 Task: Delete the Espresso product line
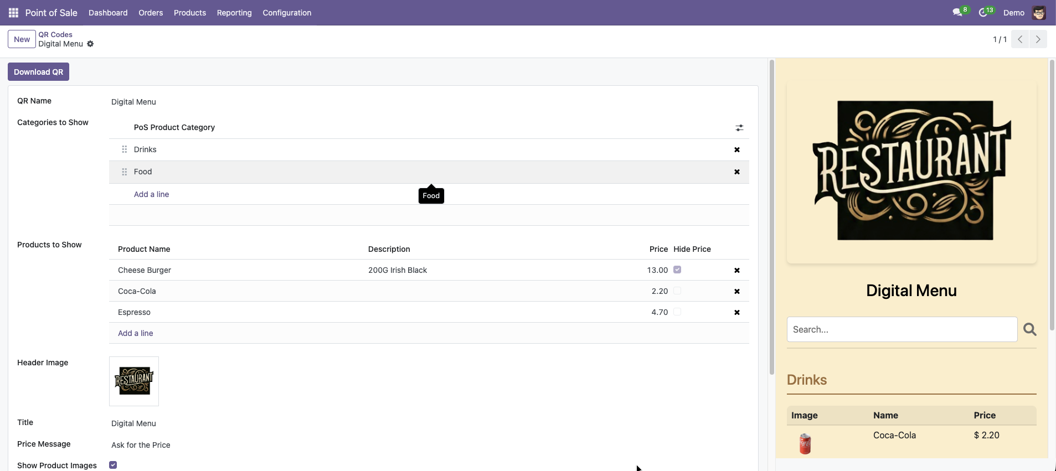tap(737, 313)
